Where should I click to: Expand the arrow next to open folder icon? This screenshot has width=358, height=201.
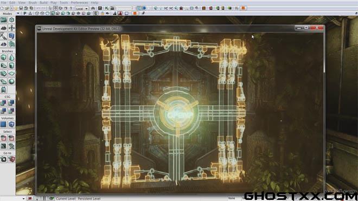tap(11, 8)
